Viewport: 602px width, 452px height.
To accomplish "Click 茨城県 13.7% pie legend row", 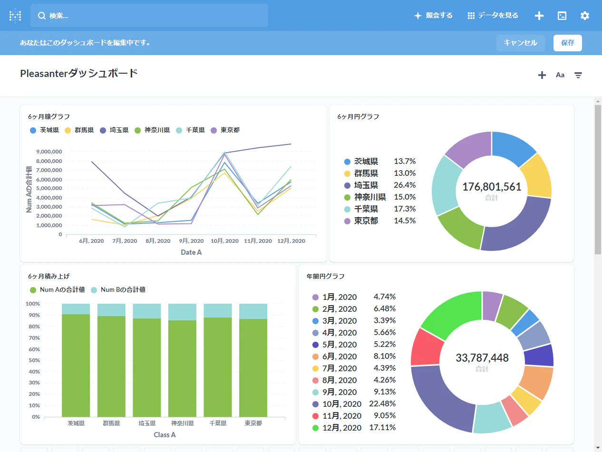I will (x=380, y=161).
